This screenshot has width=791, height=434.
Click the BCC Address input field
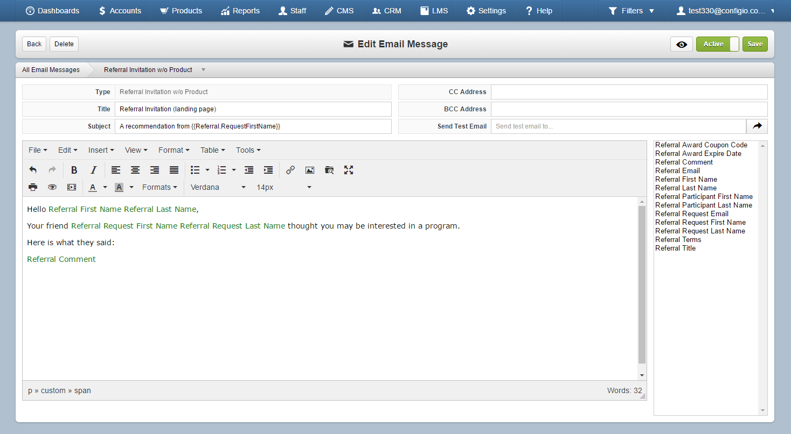pos(629,109)
